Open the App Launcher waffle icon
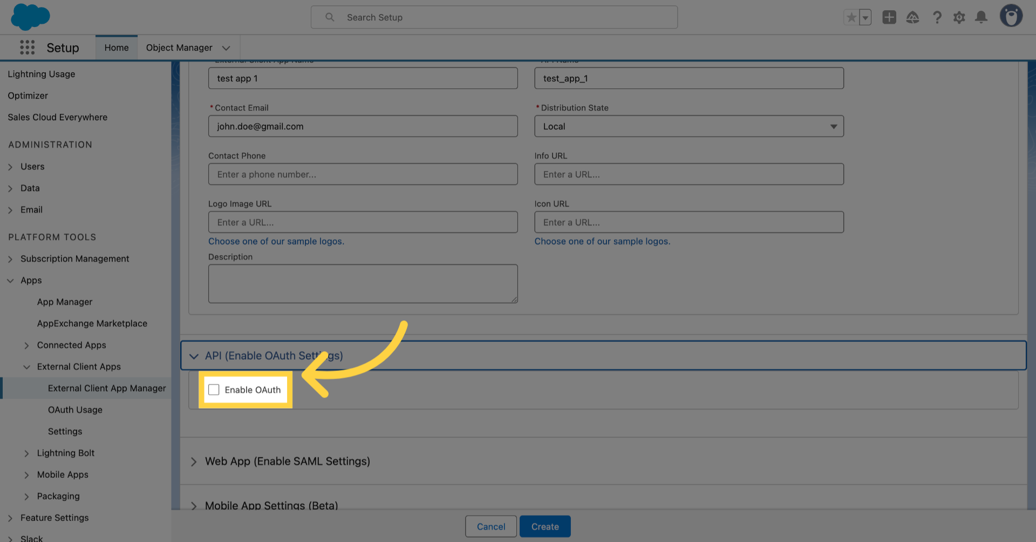Viewport: 1036px width, 542px height. pos(27,47)
